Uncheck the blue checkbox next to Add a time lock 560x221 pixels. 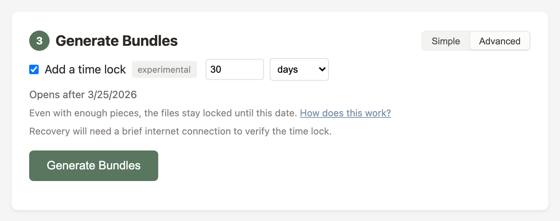click(x=34, y=69)
